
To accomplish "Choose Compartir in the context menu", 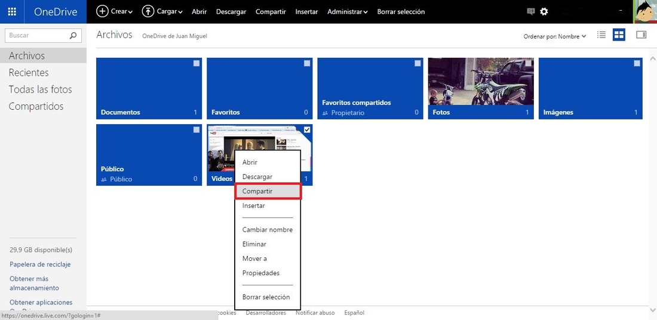I will pyautogui.click(x=268, y=191).
